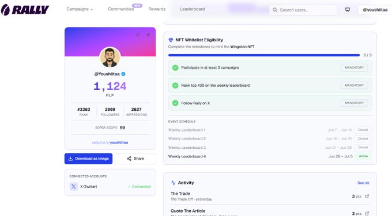Viewport: 392px width, 216px height.
Task: Click Closed badge for Weekly Leaderboard 3
Action: pos(363,148)
